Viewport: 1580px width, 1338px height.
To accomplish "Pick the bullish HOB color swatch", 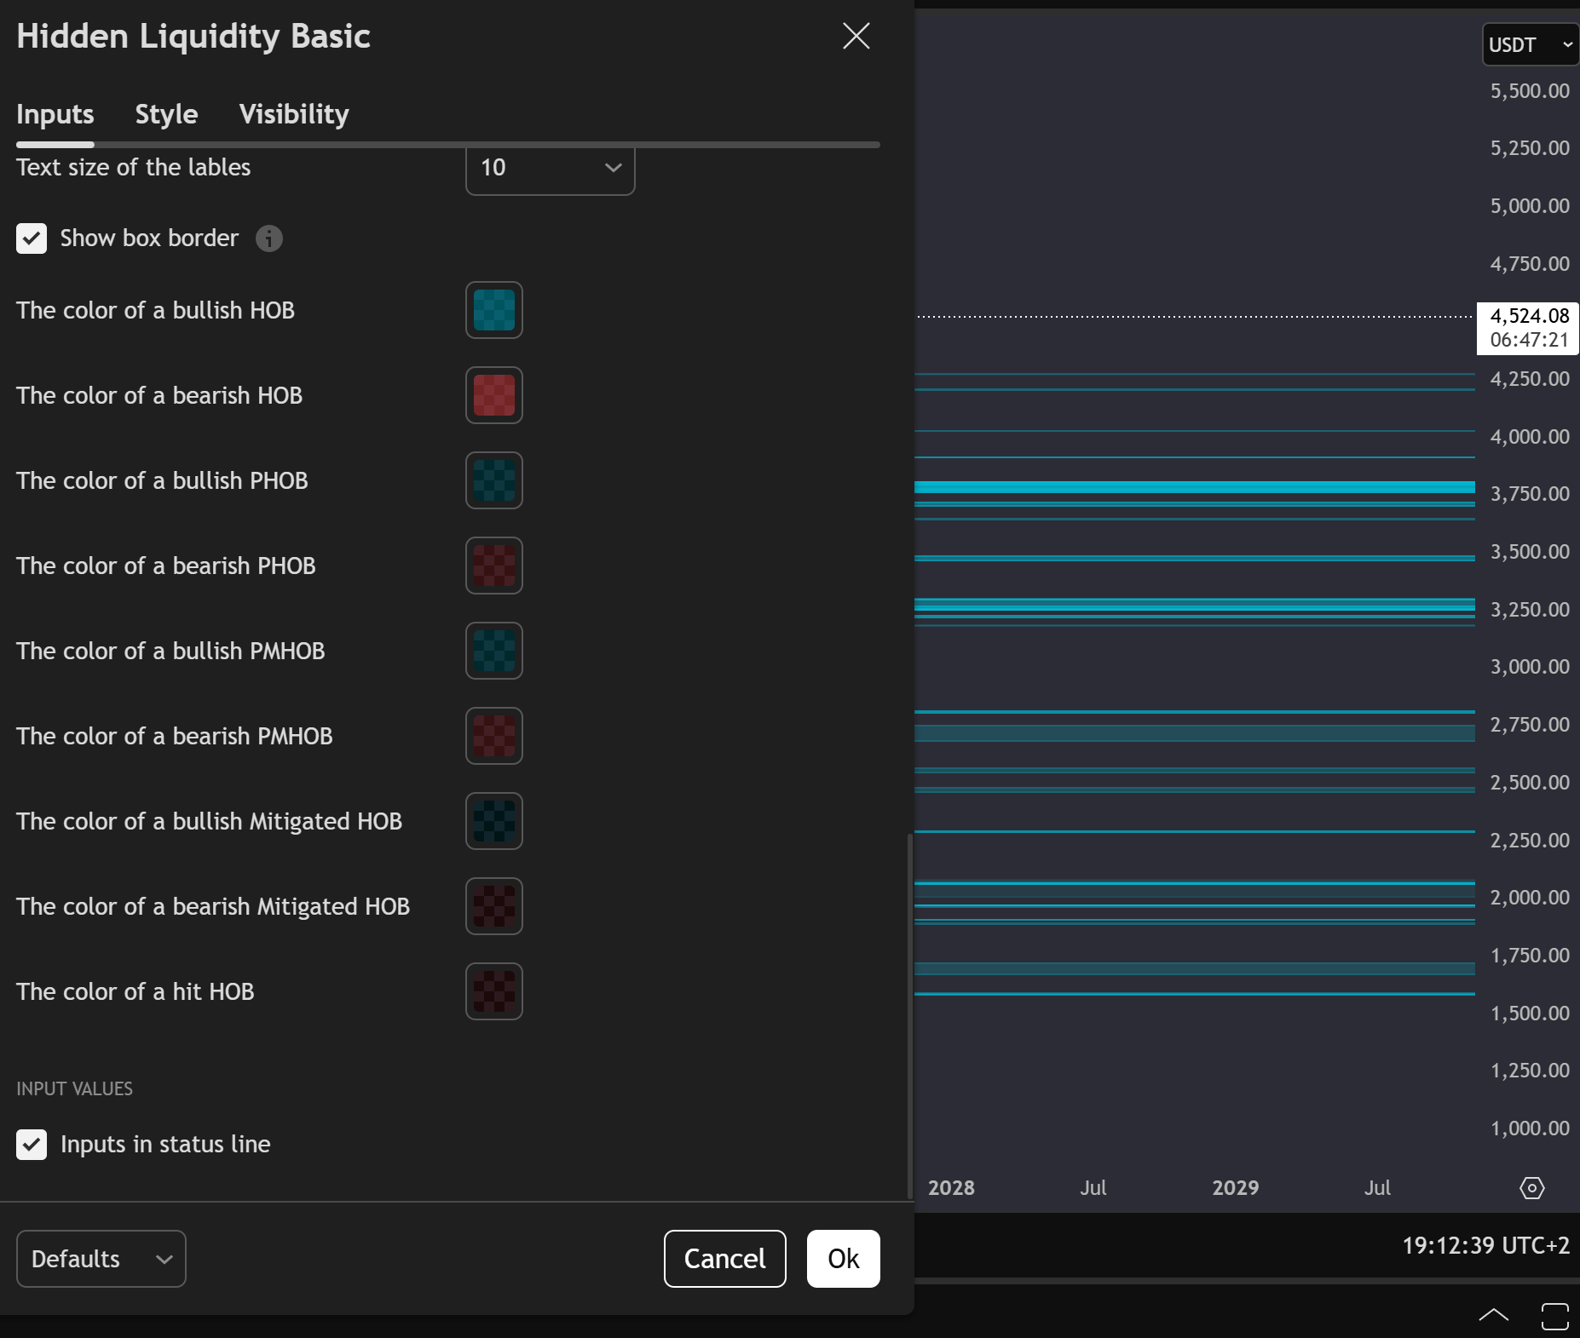I will [493, 310].
